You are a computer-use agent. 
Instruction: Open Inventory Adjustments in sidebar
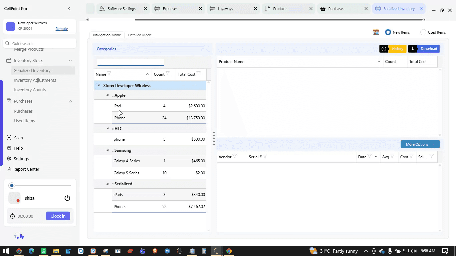click(35, 80)
